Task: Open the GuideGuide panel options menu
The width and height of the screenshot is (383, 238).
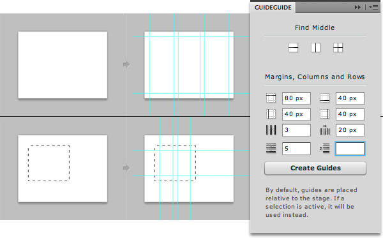Action: 373,8
